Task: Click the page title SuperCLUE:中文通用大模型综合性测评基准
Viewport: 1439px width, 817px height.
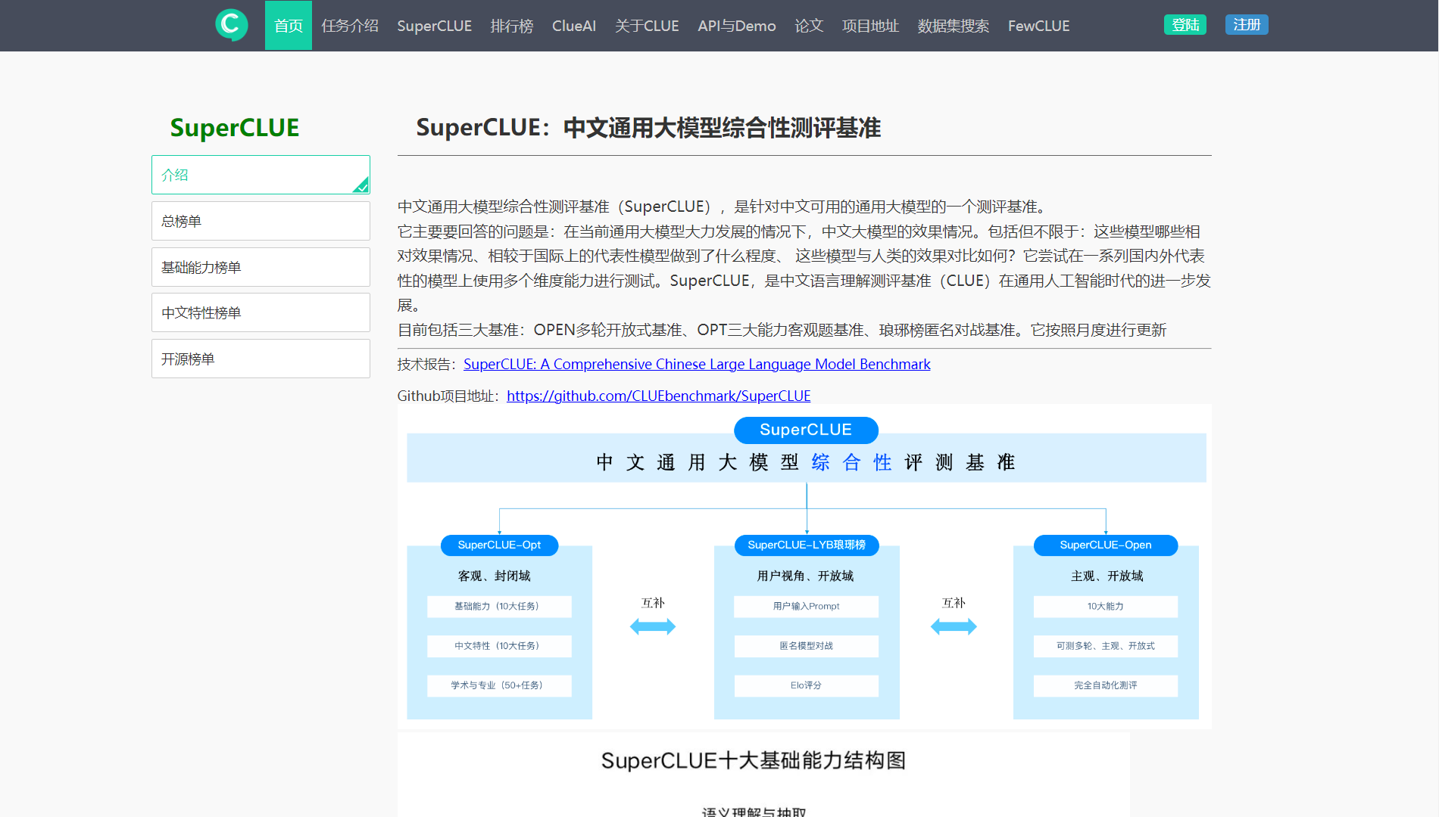Action: pyautogui.click(x=648, y=128)
